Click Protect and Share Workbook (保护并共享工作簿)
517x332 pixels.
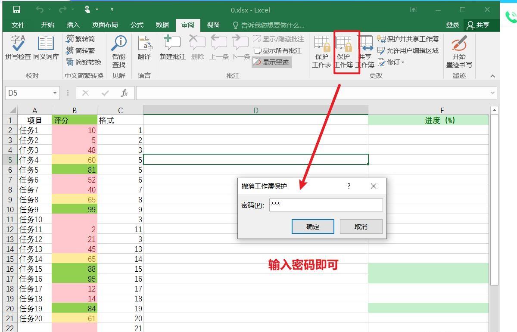(408, 39)
